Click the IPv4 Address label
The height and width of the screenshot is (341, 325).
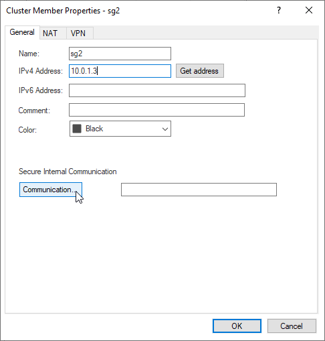coord(41,71)
